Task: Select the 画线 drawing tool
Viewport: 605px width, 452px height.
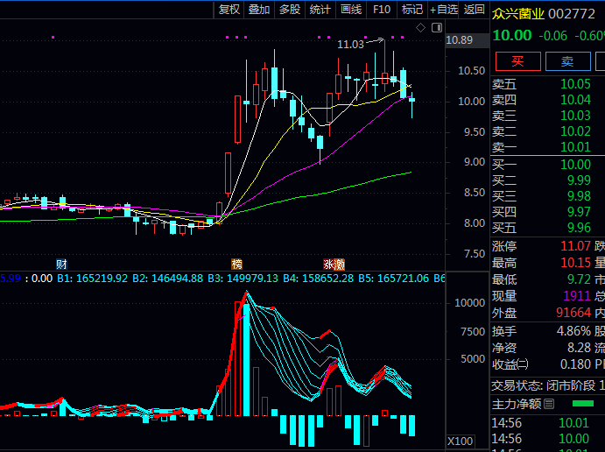Action: 351,10
